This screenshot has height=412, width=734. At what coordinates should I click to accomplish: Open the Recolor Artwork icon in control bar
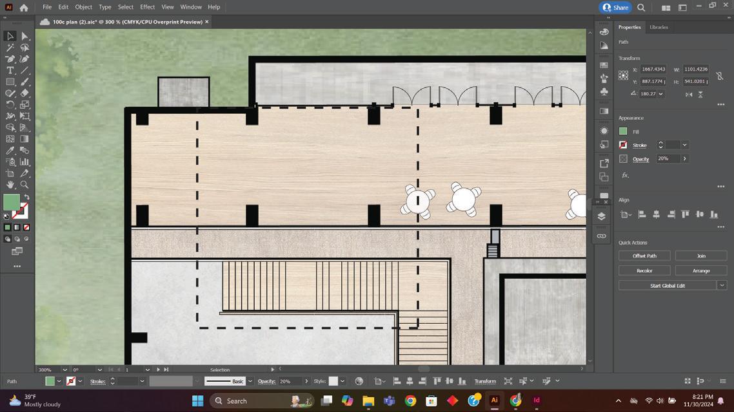359,381
